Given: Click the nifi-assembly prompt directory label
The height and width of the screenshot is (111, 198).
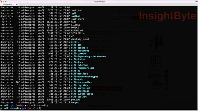Looking at the screenshot, I should click(x=13, y=108).
